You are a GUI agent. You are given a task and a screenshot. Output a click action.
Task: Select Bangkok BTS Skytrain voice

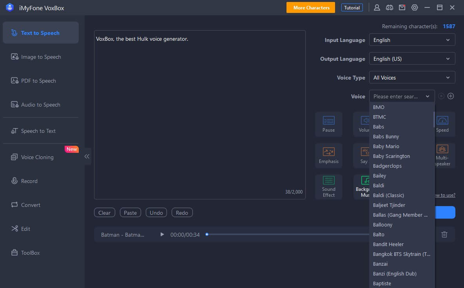(402, 254)
